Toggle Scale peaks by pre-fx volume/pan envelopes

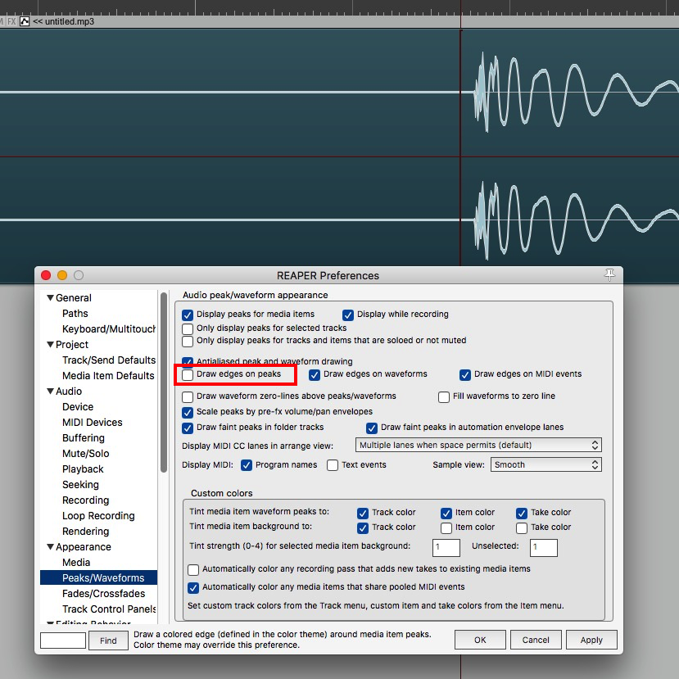click(x=188, y=412)
